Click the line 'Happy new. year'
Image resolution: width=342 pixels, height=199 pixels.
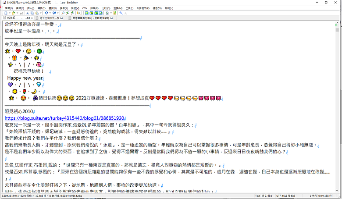pyautogui.click(x=25, y=78)
